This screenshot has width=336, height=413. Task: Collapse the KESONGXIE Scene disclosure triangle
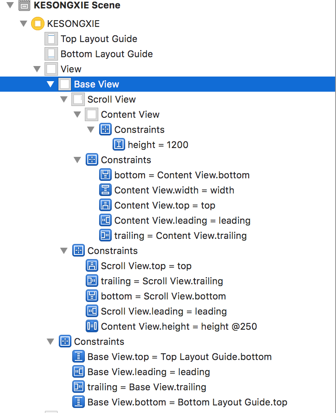coord(10,5)
